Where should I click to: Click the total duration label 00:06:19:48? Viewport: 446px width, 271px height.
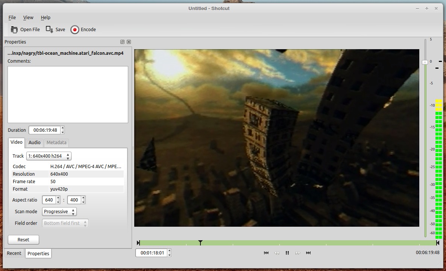pos(428,253)
